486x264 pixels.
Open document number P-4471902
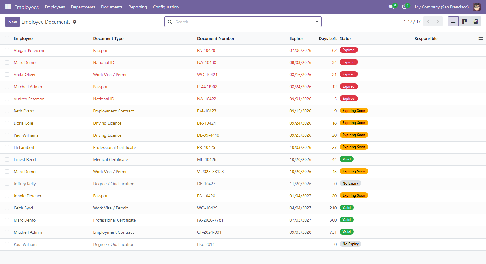point(207,87)
